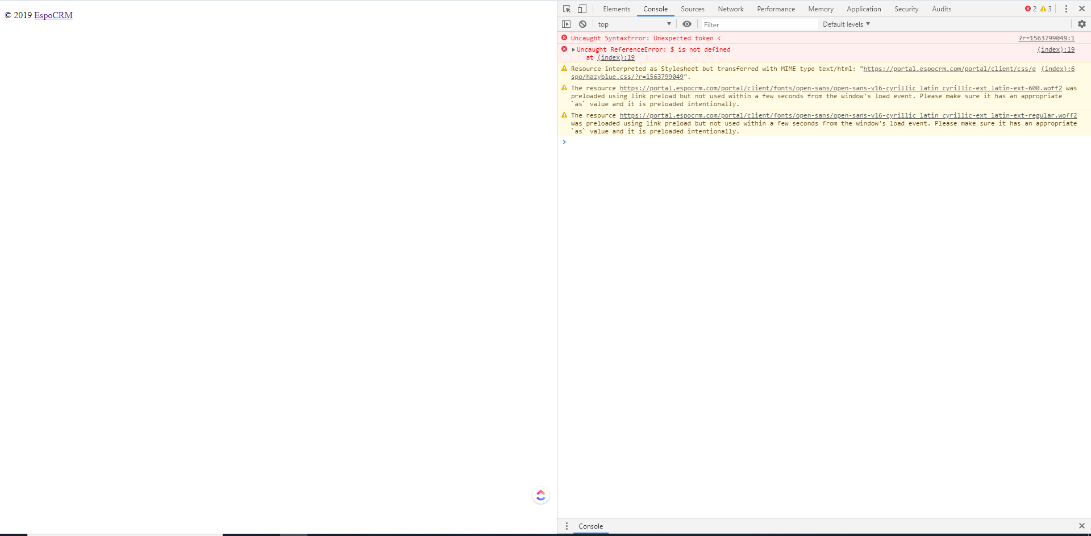Switch to the Network tab
Viewport: 1091px width, 536px height.
pyautogui.click(x=730, y=9)
